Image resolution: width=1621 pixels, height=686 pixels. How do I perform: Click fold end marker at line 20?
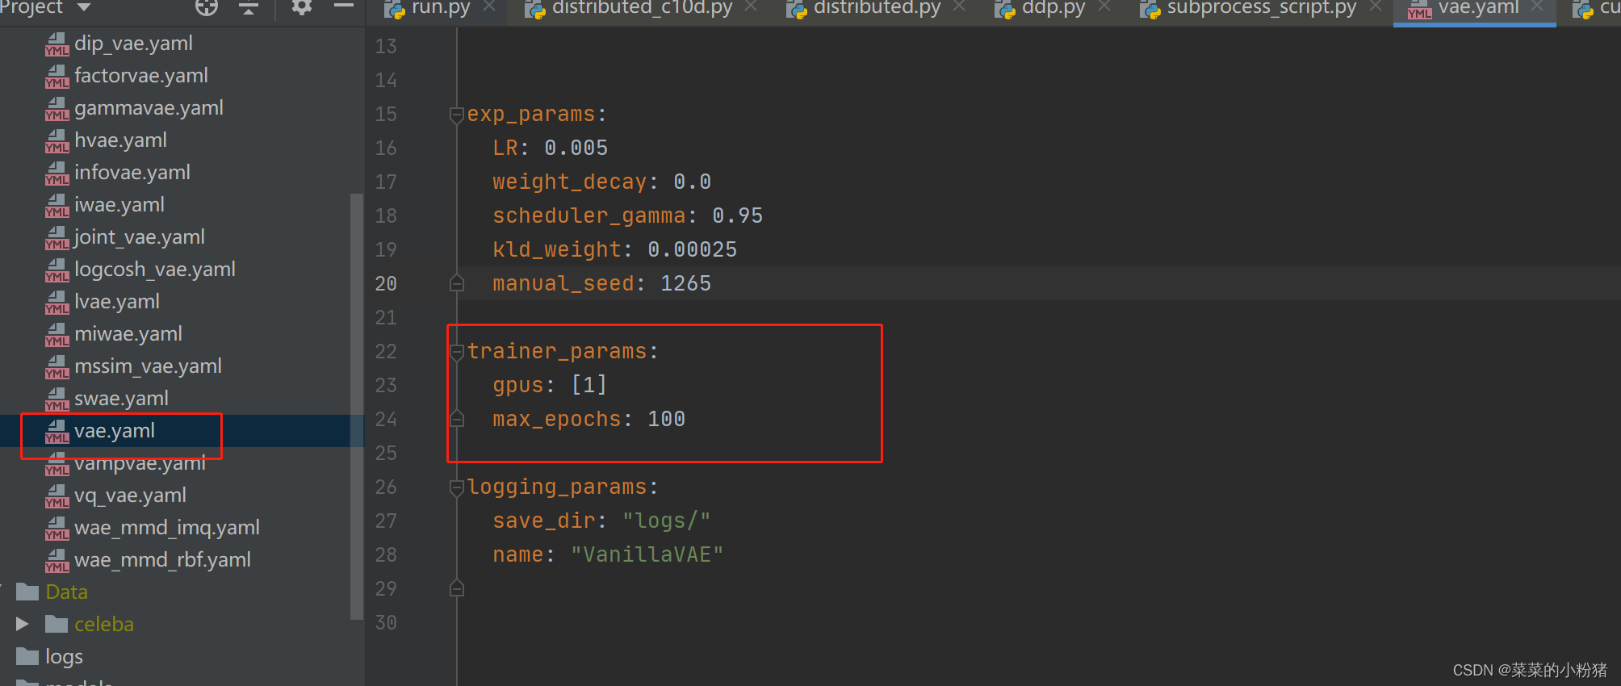pos(457,283)
